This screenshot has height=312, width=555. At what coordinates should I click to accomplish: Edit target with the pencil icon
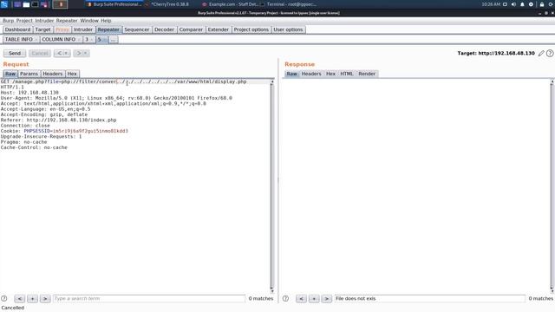click(x=541, y=54)
